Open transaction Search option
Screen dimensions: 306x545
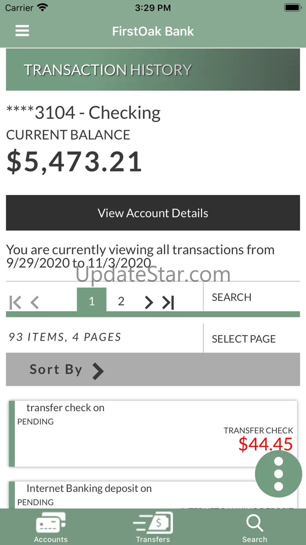pos(231,297)
